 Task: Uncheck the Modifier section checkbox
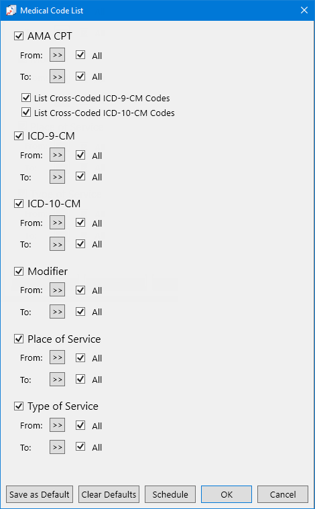click(x=19, y=271)
